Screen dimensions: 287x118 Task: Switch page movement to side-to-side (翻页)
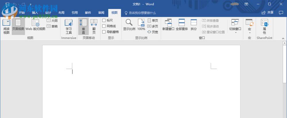(94, 26)
